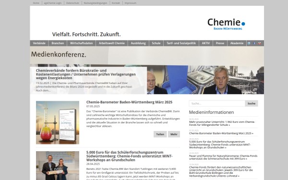Open sidebar link 5.000 Euro Schülerforschungszentrum Südwürttemberg
Screen dimensions: 288x180
click(220, 144)
